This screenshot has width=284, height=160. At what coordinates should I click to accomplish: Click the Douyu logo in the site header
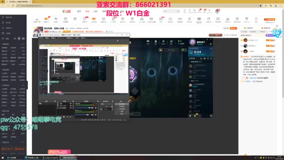pyautogui.click(x=66, y=11)
